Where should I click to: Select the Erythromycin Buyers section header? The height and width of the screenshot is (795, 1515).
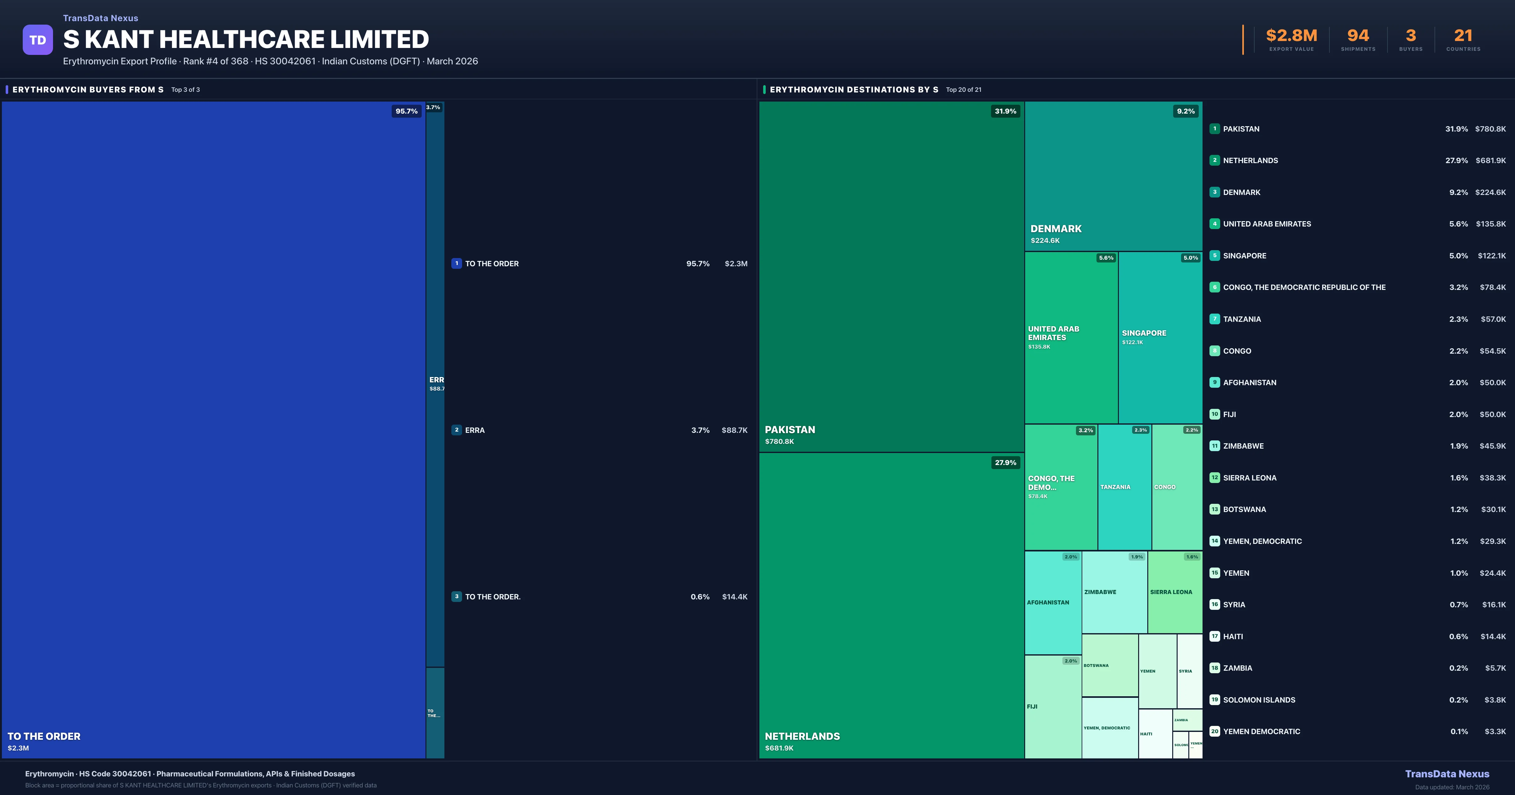88,89
